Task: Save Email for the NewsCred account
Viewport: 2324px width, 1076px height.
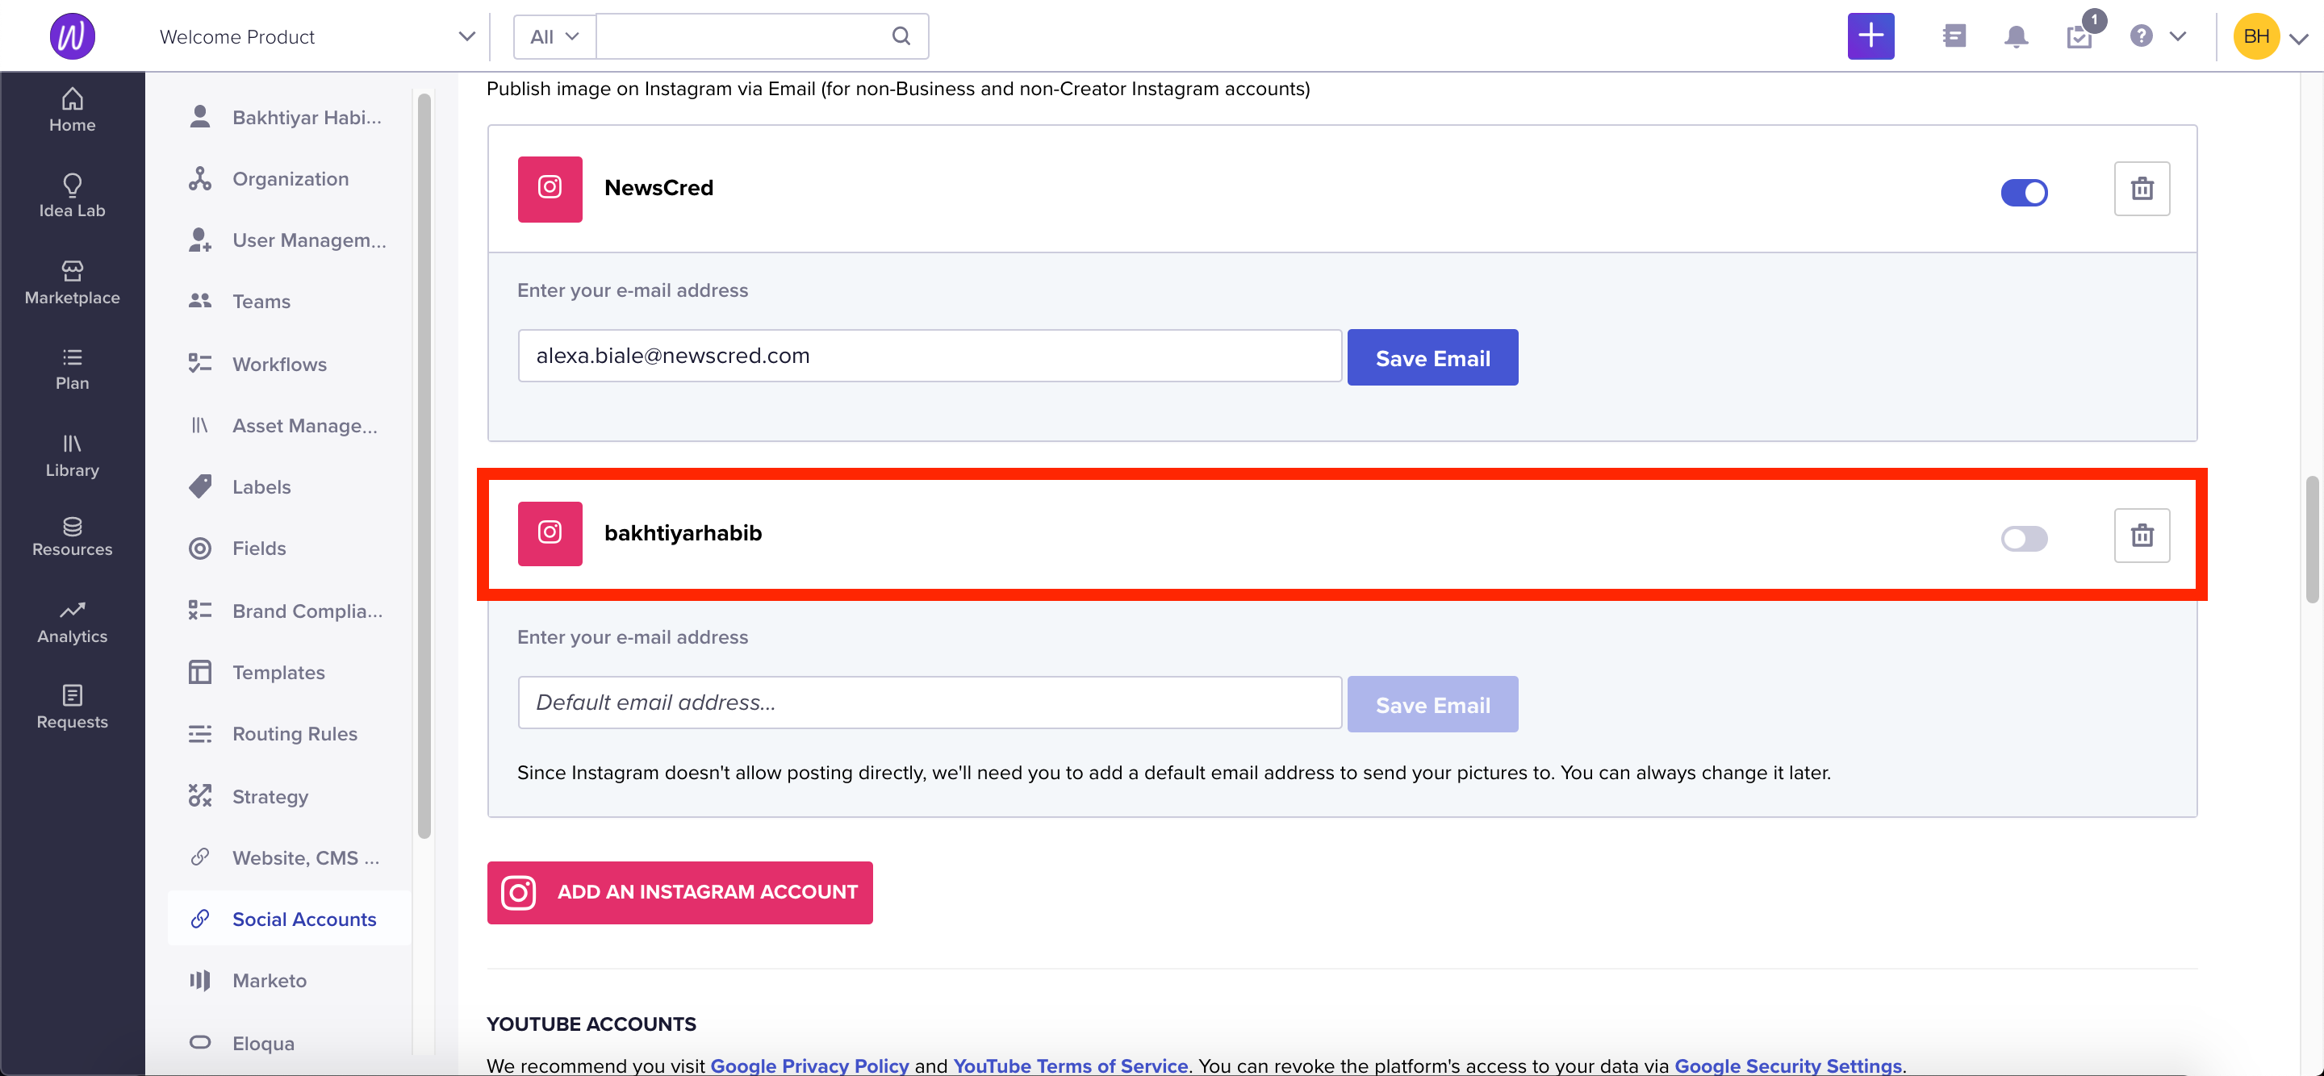Action: pos(1432,357)
